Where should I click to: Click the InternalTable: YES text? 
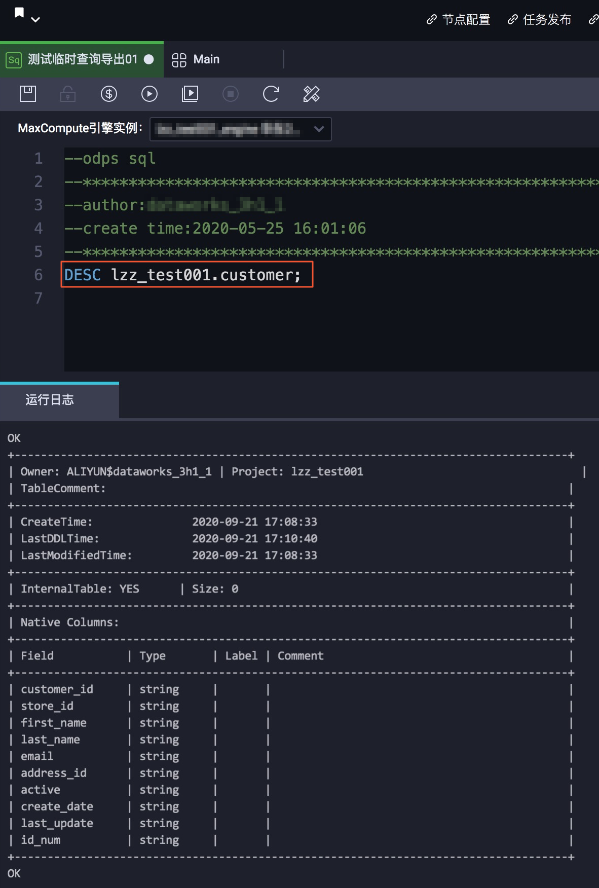pos(80,589)
